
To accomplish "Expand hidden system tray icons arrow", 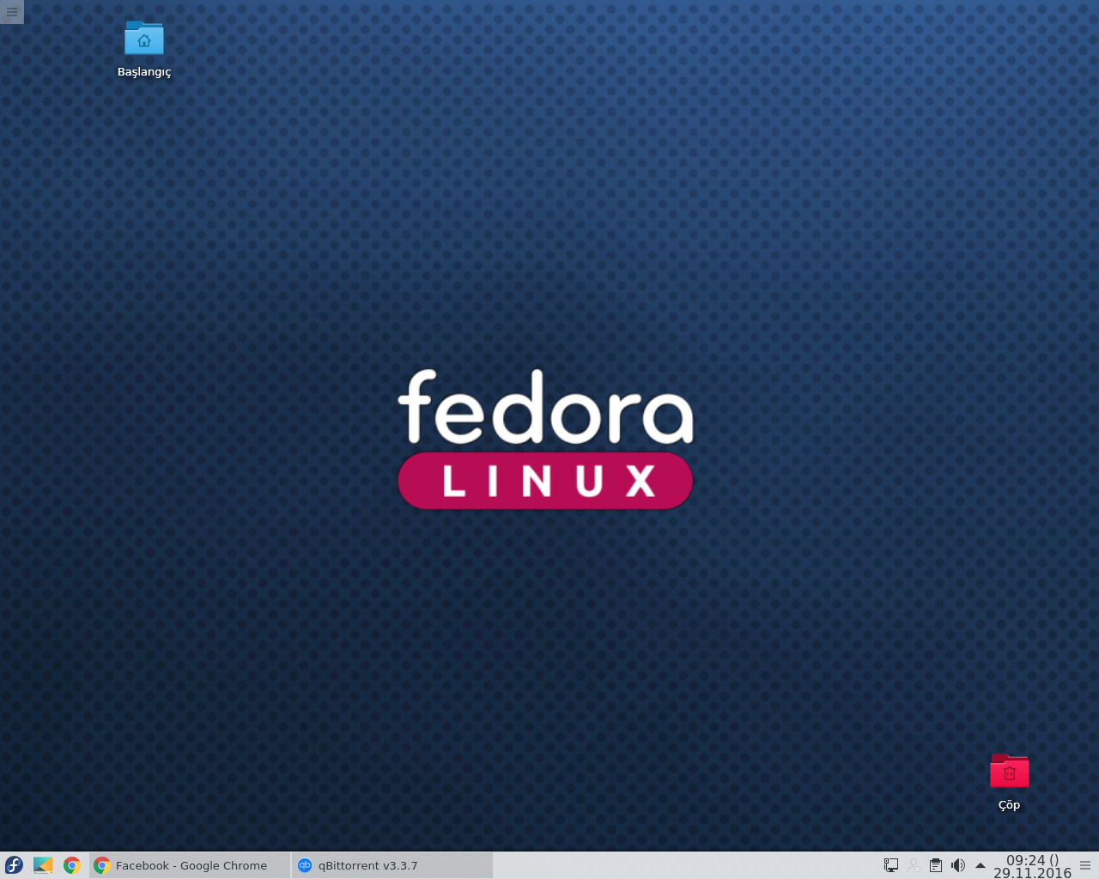I will (980, 865).
